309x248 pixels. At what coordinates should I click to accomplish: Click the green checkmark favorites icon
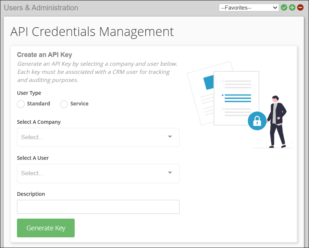tap(284, 8)
